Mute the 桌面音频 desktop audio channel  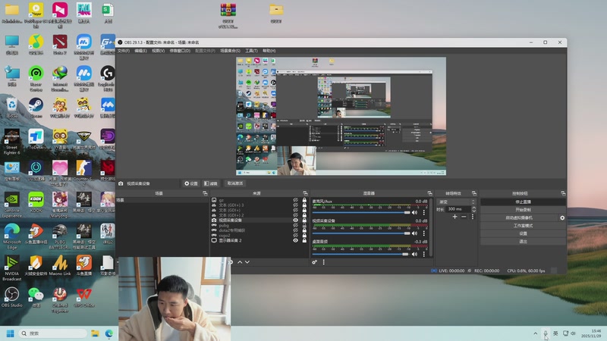pos(414,254)
